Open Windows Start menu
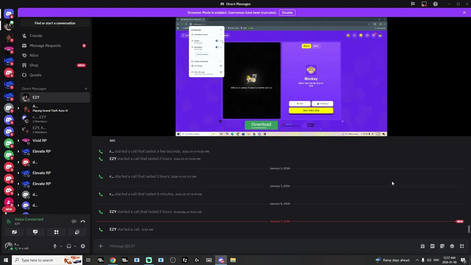 click(6, 260)
